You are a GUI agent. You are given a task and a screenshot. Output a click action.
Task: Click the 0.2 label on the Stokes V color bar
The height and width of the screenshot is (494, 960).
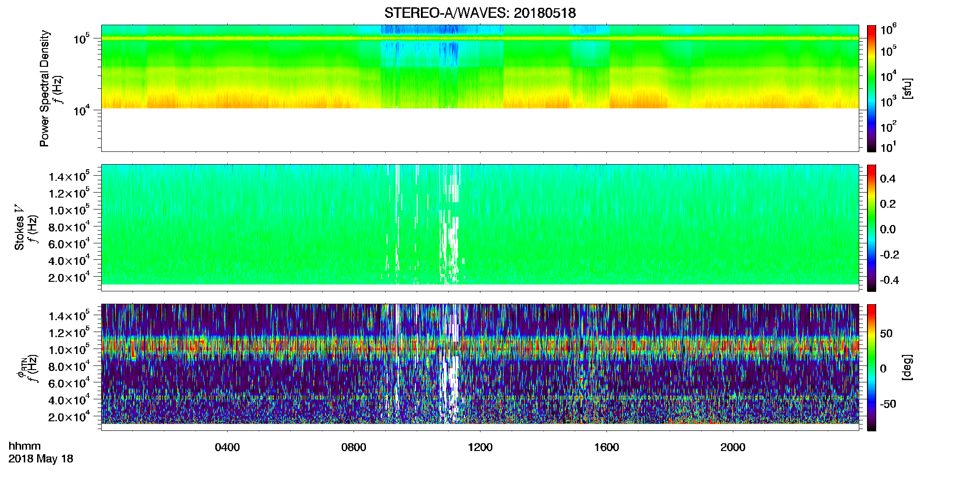click(888, 204)
